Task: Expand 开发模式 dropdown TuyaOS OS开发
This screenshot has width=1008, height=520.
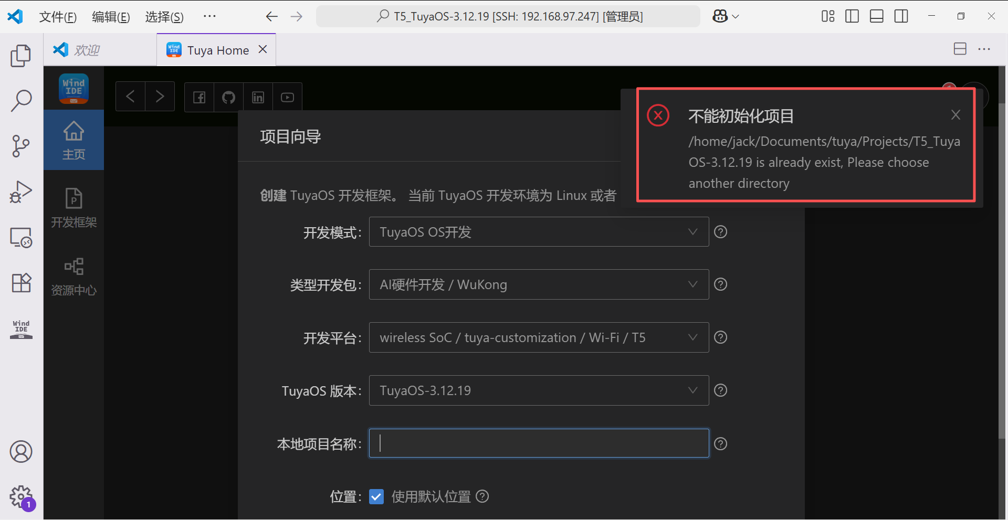Action: point(539,232)
